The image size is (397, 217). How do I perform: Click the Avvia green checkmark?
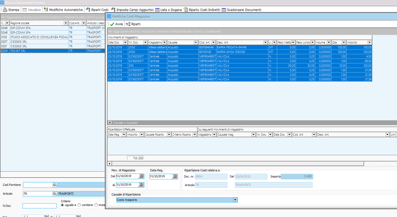click(x=112, y=24)
